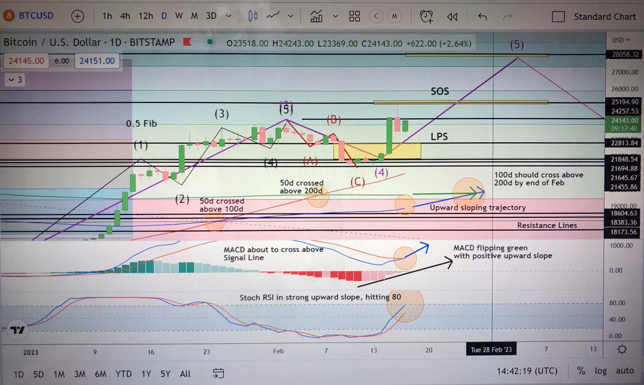Redo the chart action

(508, 16)
